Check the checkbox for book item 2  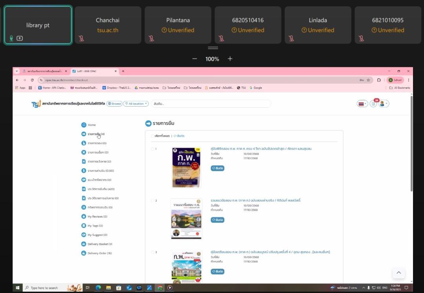[x=153, y=201]
